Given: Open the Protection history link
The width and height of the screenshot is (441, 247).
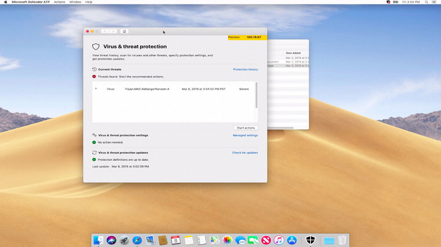Looking at the screenshot, I should 245,69.
